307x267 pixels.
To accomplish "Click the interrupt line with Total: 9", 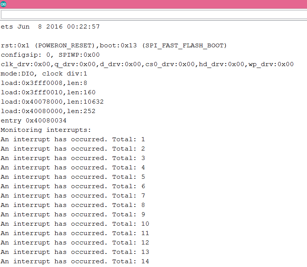I will point(73,215).
